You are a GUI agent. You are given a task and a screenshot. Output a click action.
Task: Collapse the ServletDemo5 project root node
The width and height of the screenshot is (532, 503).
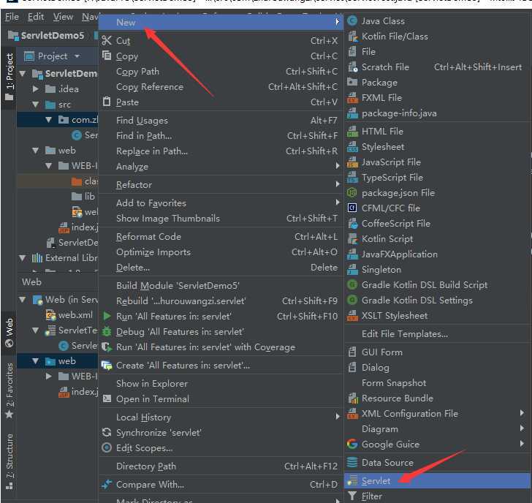coord(23,73)
